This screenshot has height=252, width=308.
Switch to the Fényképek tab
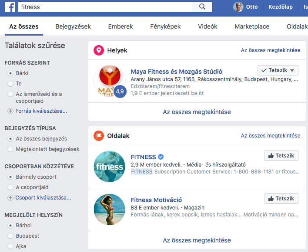pos(165,26)
